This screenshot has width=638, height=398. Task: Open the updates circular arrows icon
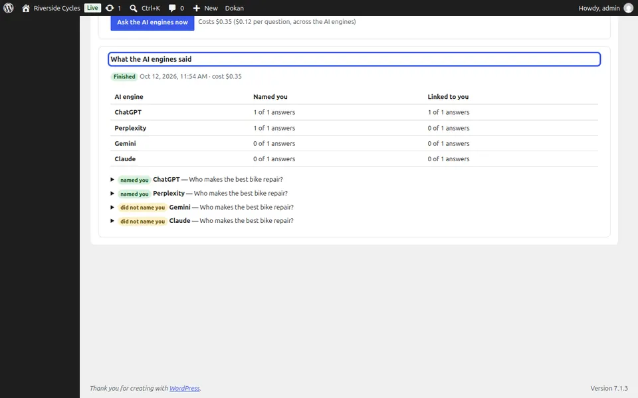pos(110,8)
